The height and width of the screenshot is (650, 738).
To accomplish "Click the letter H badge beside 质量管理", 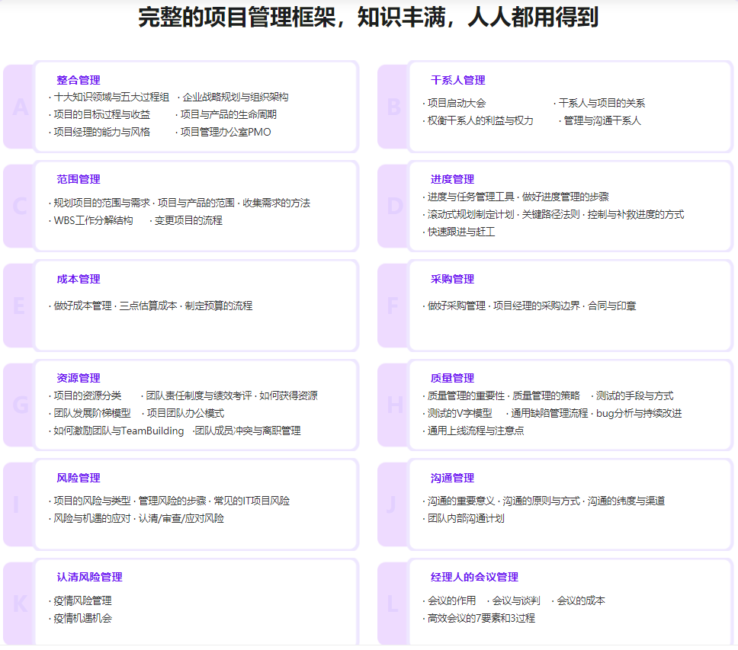I will pos(393,405).
